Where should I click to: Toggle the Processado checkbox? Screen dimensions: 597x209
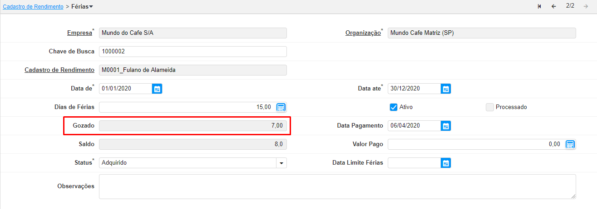click(x=489, y=107)
